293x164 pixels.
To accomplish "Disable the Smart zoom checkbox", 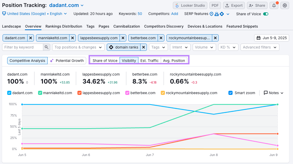I will (x=230, y=93).
